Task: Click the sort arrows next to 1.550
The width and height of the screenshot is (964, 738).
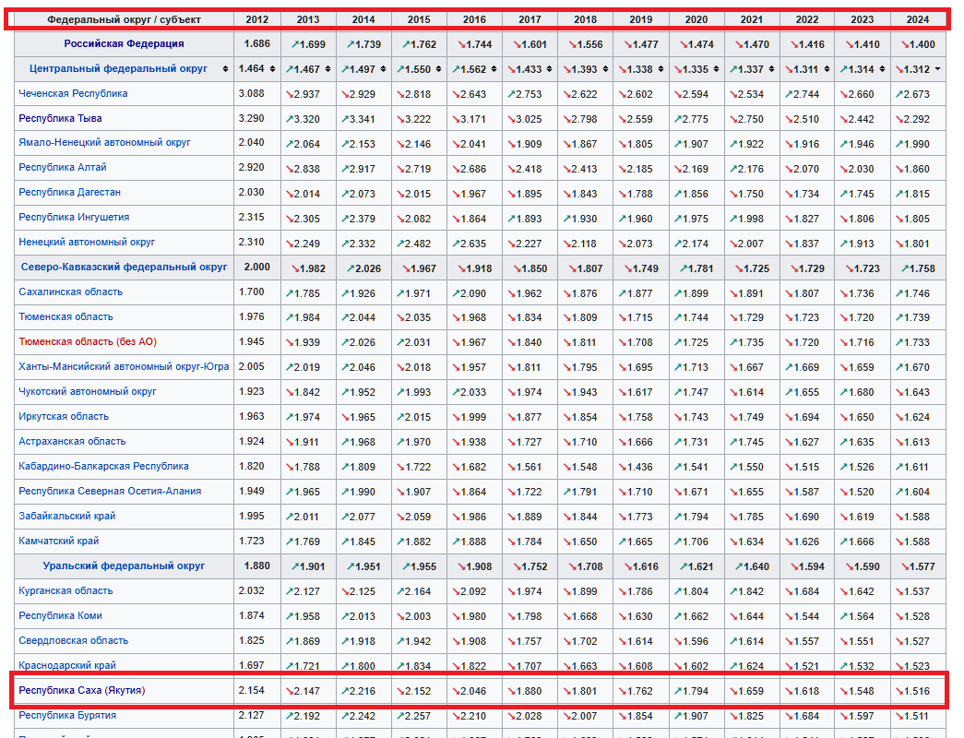Action: point(438,69)
